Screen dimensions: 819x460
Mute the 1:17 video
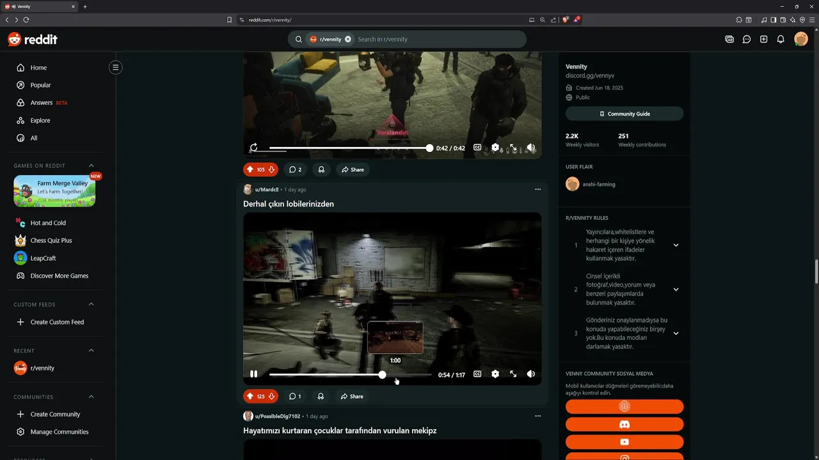pyautogui.click(x=531, y=374)
